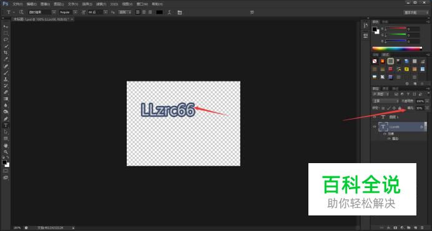Screen dimensions: 432x231
Task: Hide the top text layer's visibility eye
Action: (375, 117)
